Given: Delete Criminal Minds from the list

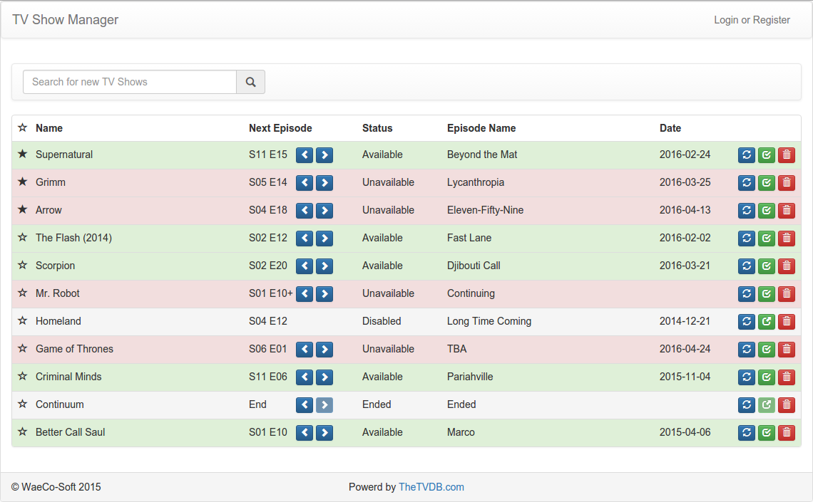Looking at the screenshot, I should pos(787,377).
